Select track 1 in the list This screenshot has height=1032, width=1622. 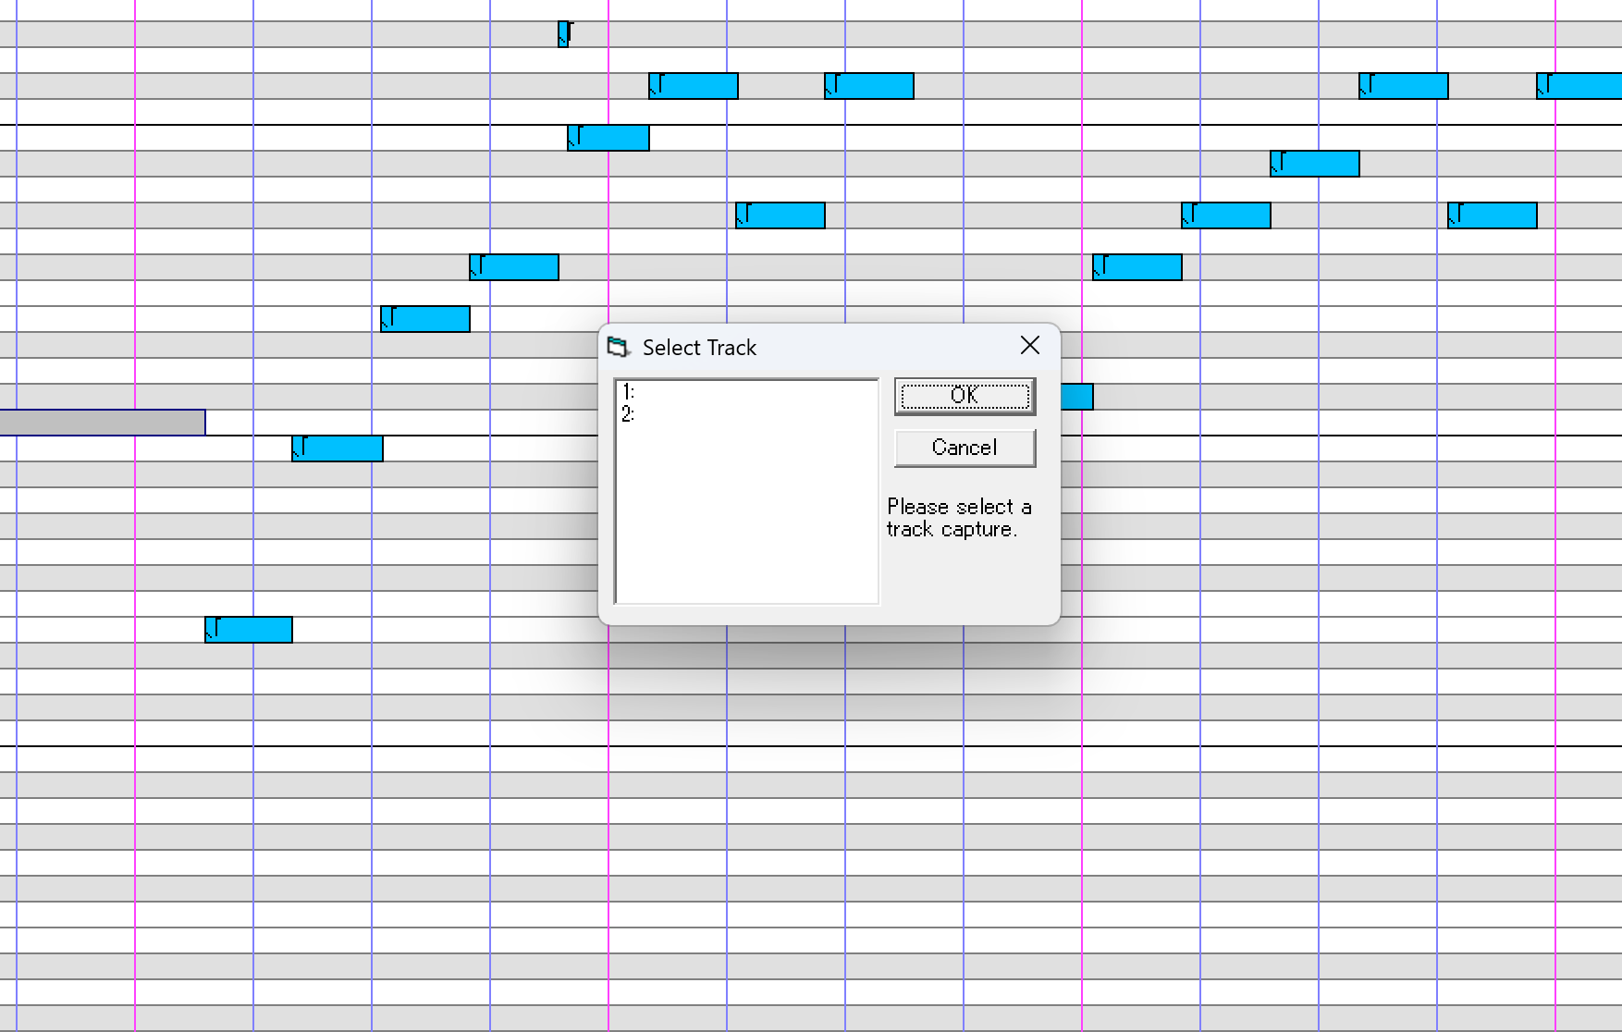[629, 392]
